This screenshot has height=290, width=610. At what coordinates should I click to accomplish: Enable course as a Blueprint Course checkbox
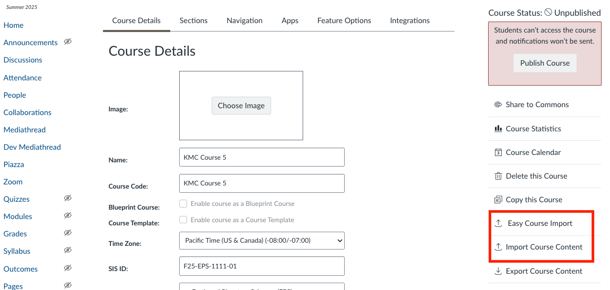click(183, 203)
